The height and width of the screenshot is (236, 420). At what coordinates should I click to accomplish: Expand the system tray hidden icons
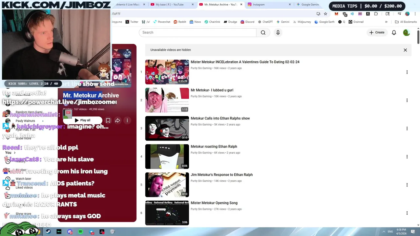click(384, 232)
